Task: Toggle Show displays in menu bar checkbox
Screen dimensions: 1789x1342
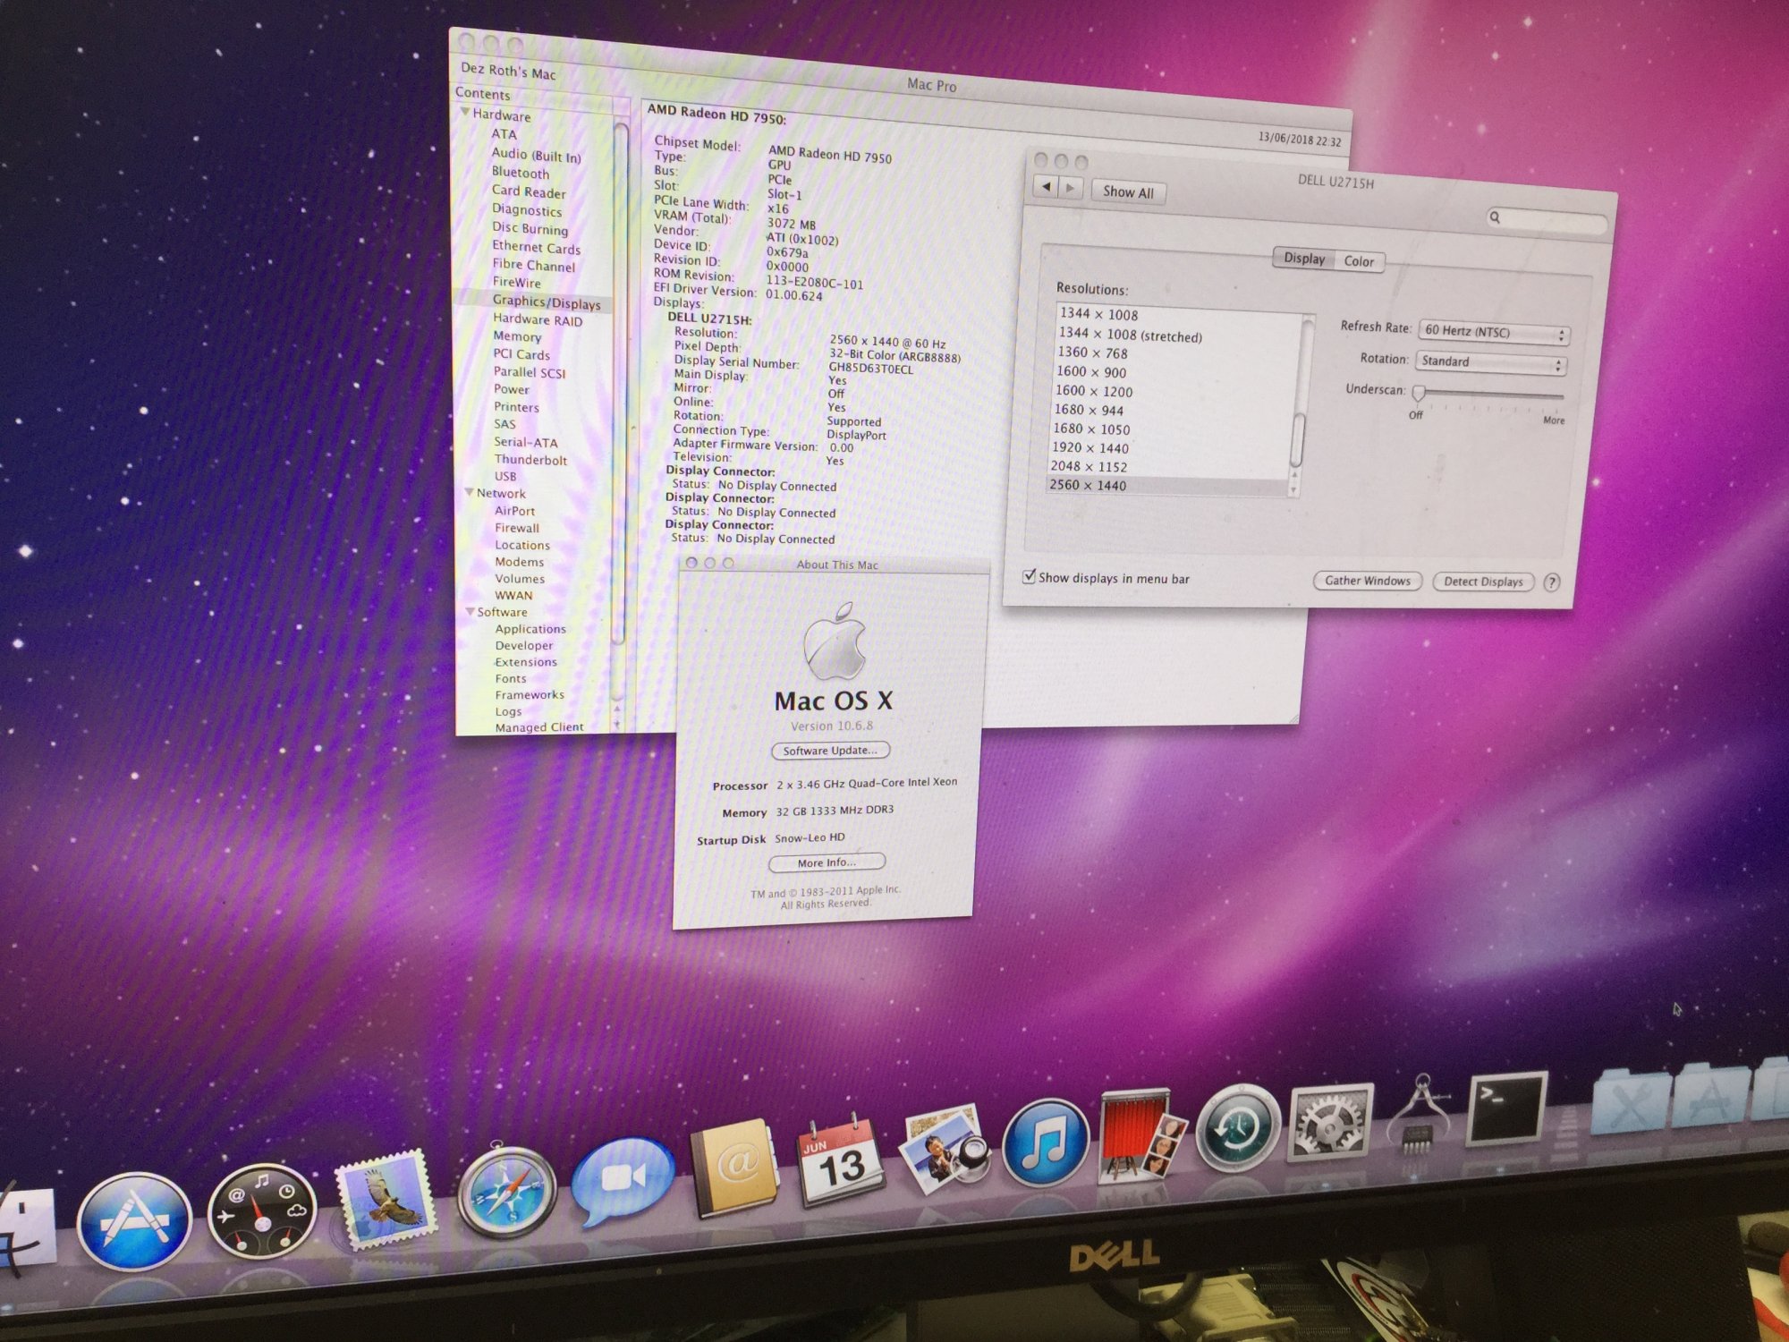Action: pyautogui.click(x=1029, y=577)
